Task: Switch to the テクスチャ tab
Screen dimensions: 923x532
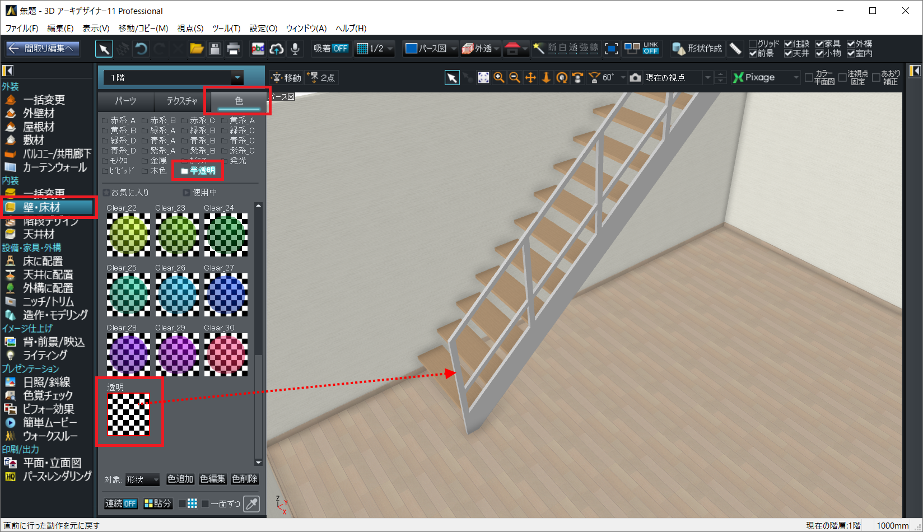Action: [181, 101]
